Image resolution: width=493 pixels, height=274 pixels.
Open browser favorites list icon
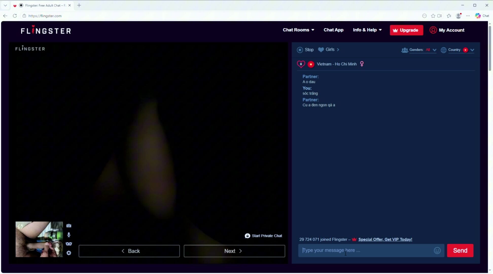click(449, 16)
